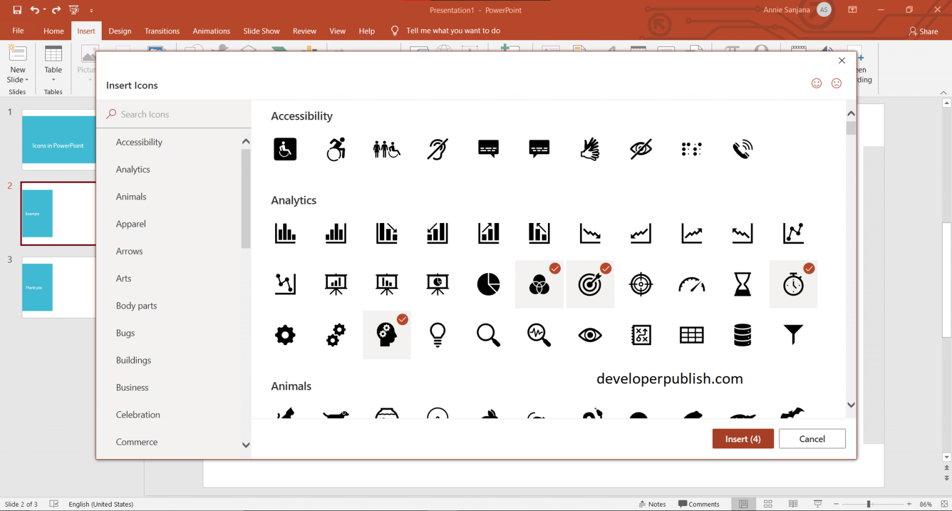Select the wheelchair accessibility icon
Viewport: 952px width, 511px height.
[285, 149]
